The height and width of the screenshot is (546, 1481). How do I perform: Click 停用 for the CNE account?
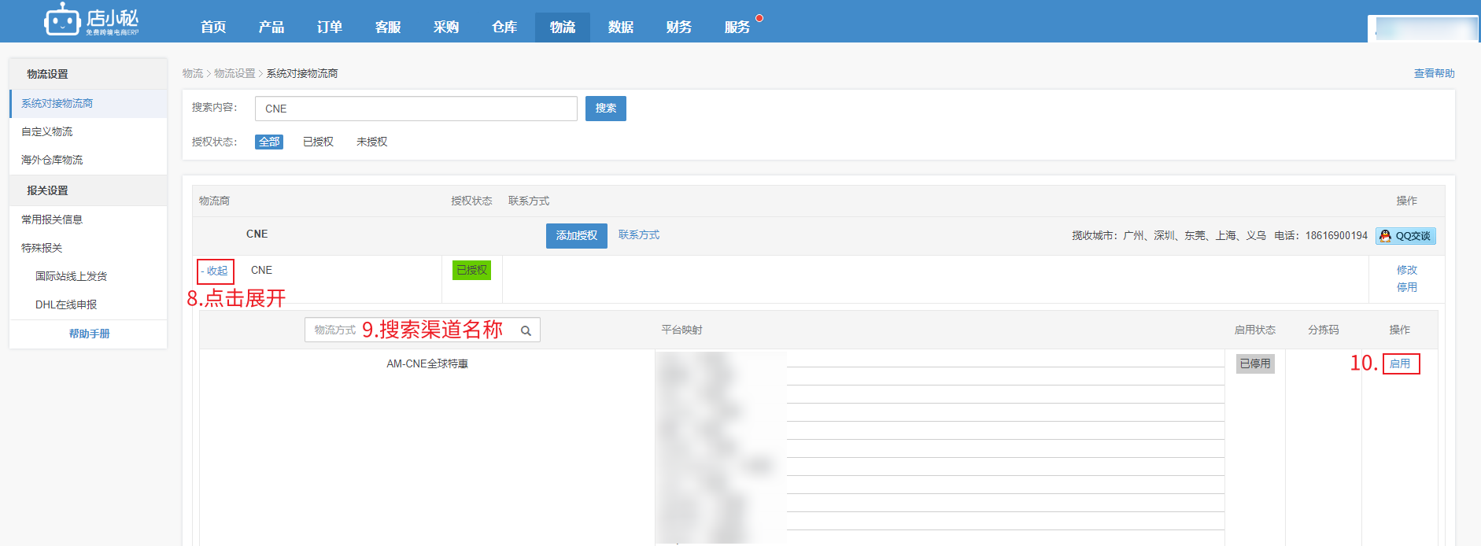click(x=1407, y=287)
